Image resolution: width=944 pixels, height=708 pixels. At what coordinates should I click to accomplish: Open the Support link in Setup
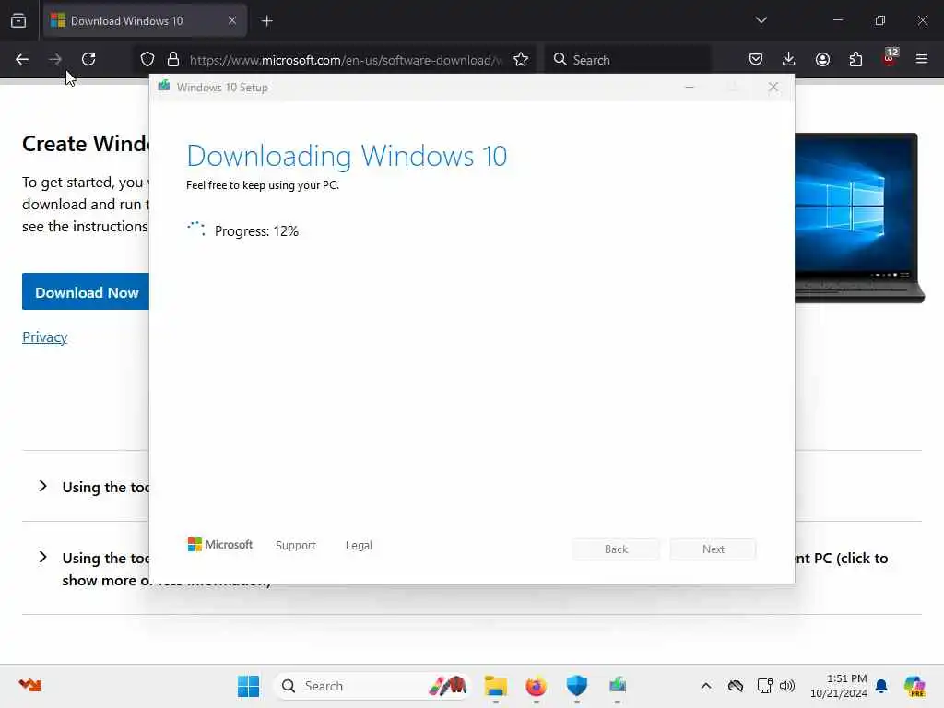coord(296,546)
